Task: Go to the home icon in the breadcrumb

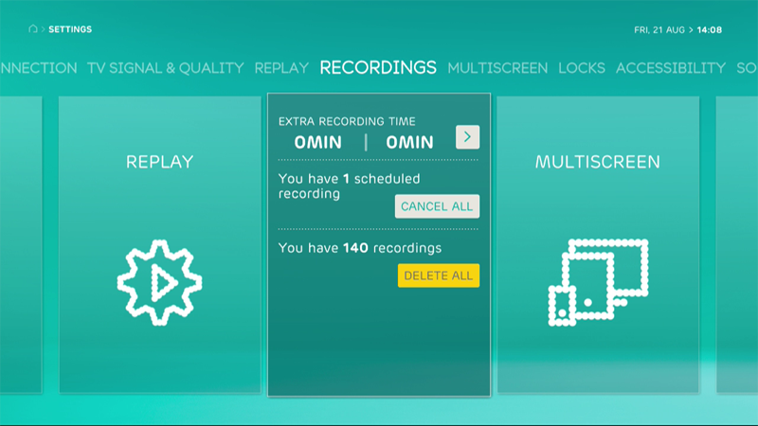Action: (33, 29)
